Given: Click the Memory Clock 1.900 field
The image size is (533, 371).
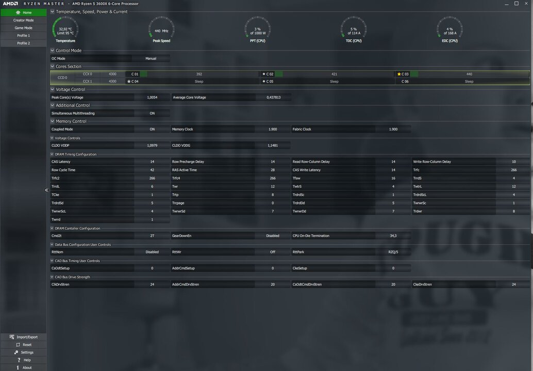Looking at the screenshot, I should [x=273, y=129].
